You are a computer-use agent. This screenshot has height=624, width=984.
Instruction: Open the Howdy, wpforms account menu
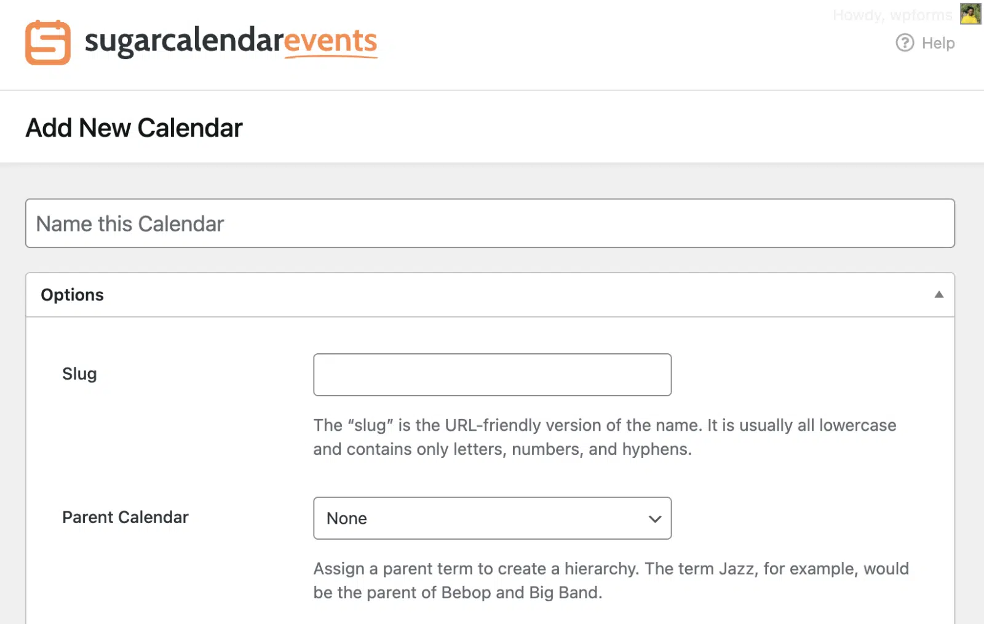[x=892, y=15]
